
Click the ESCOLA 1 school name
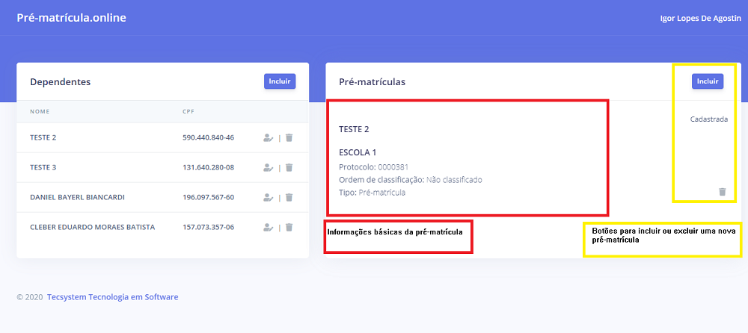(x=358, y=152)
